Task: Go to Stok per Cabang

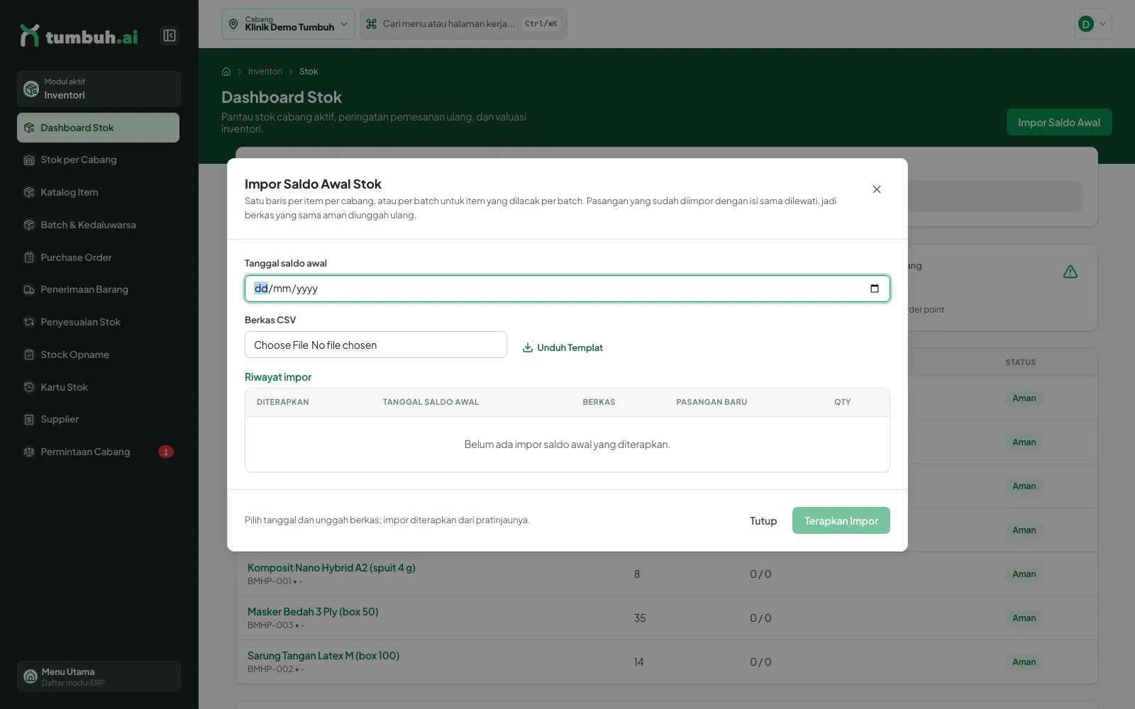Action: click(98, 160)
